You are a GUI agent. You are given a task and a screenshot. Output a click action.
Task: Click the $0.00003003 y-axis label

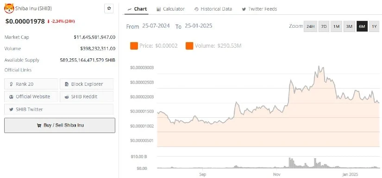[x=142, y=68]
